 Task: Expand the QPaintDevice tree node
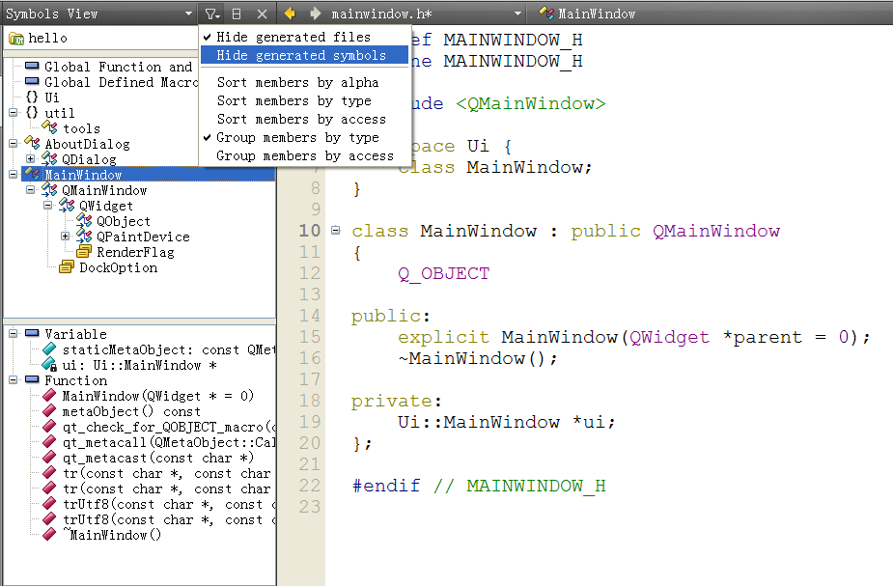(66, 237)
